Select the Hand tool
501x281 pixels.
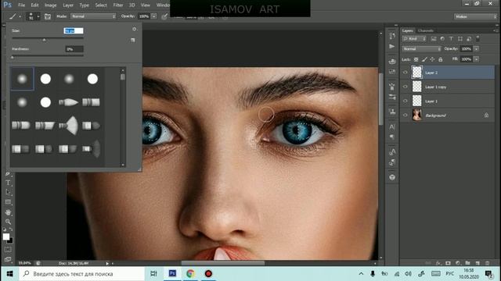8,212
